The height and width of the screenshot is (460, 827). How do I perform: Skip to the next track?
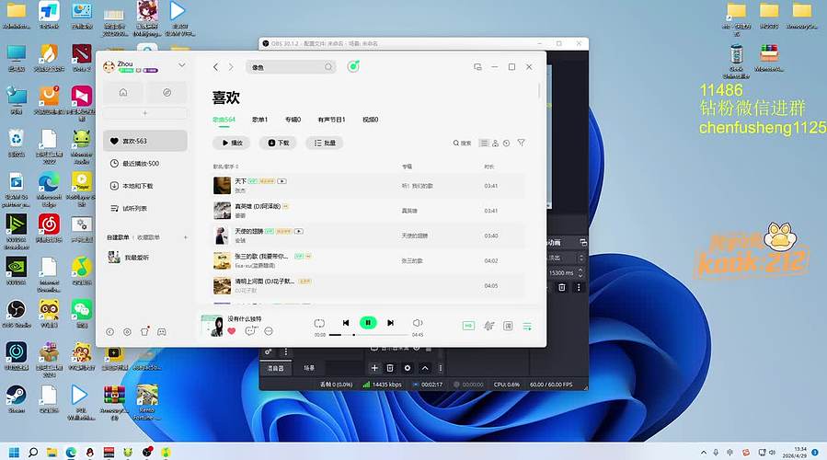point(390,323)
